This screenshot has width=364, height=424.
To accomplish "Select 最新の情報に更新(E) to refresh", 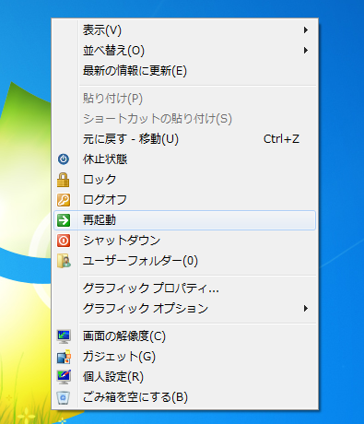I will pyautogui.click(x=184, y=71).
